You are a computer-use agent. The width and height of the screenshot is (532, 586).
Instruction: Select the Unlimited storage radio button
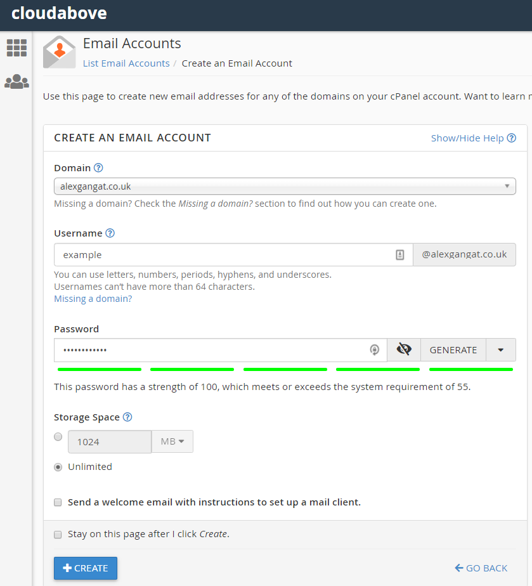(x=58, y=467)
